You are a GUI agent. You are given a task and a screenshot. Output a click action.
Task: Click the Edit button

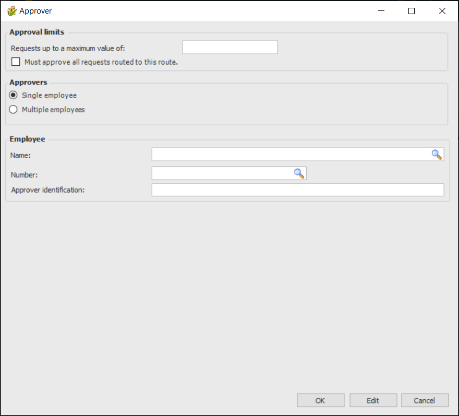coord(373,400)
